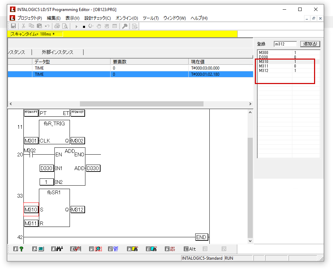The image size is (333, 270).
Task: Click the 追加(A) button
Action: point(310,44)
